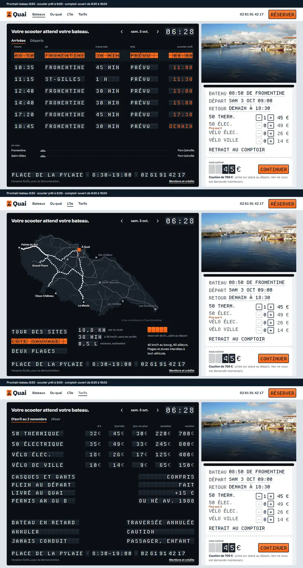Click the Pointe du But waypoint on the map
The width and height of the screenshot is (303, 568).
click(19, 248)
